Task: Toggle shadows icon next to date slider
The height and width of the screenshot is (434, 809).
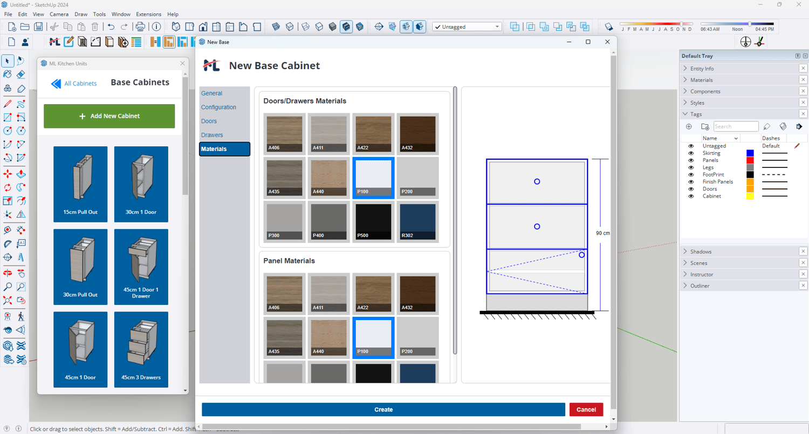Action: [x=609, y=26]
